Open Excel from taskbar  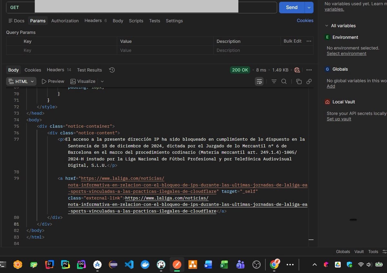(224, 265)
